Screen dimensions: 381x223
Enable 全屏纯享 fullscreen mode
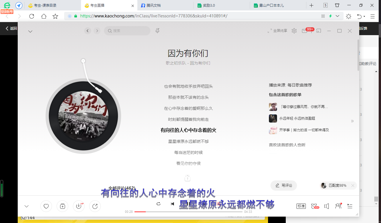coord(277,30)
